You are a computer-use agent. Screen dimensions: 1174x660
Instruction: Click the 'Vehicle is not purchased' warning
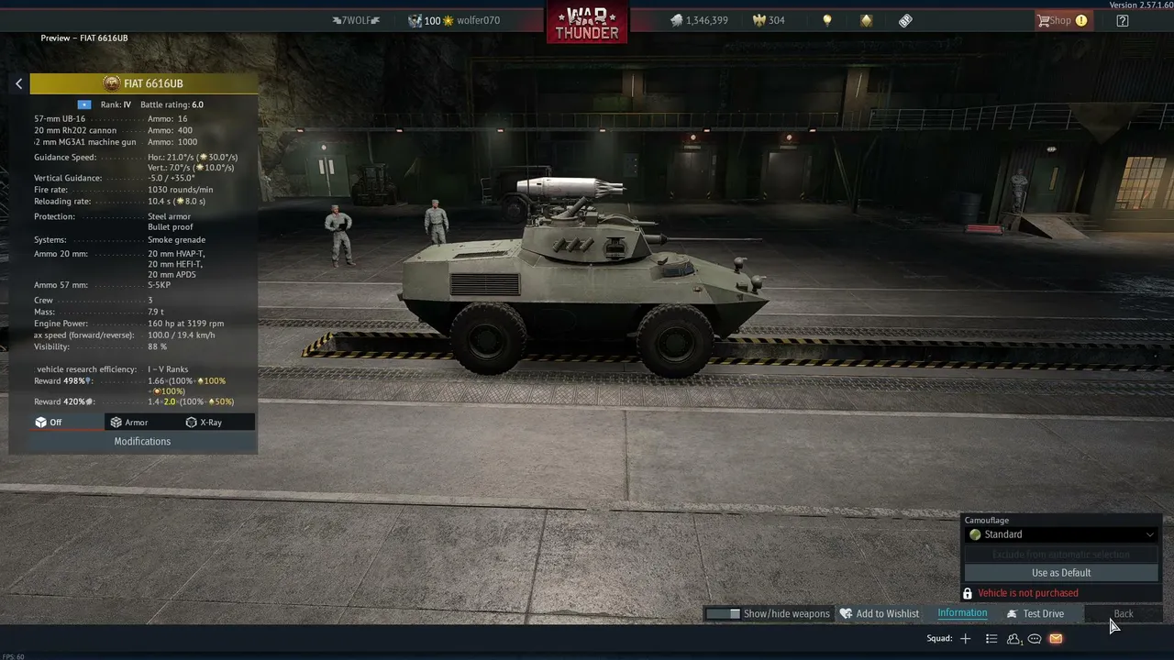(1028, 593)
